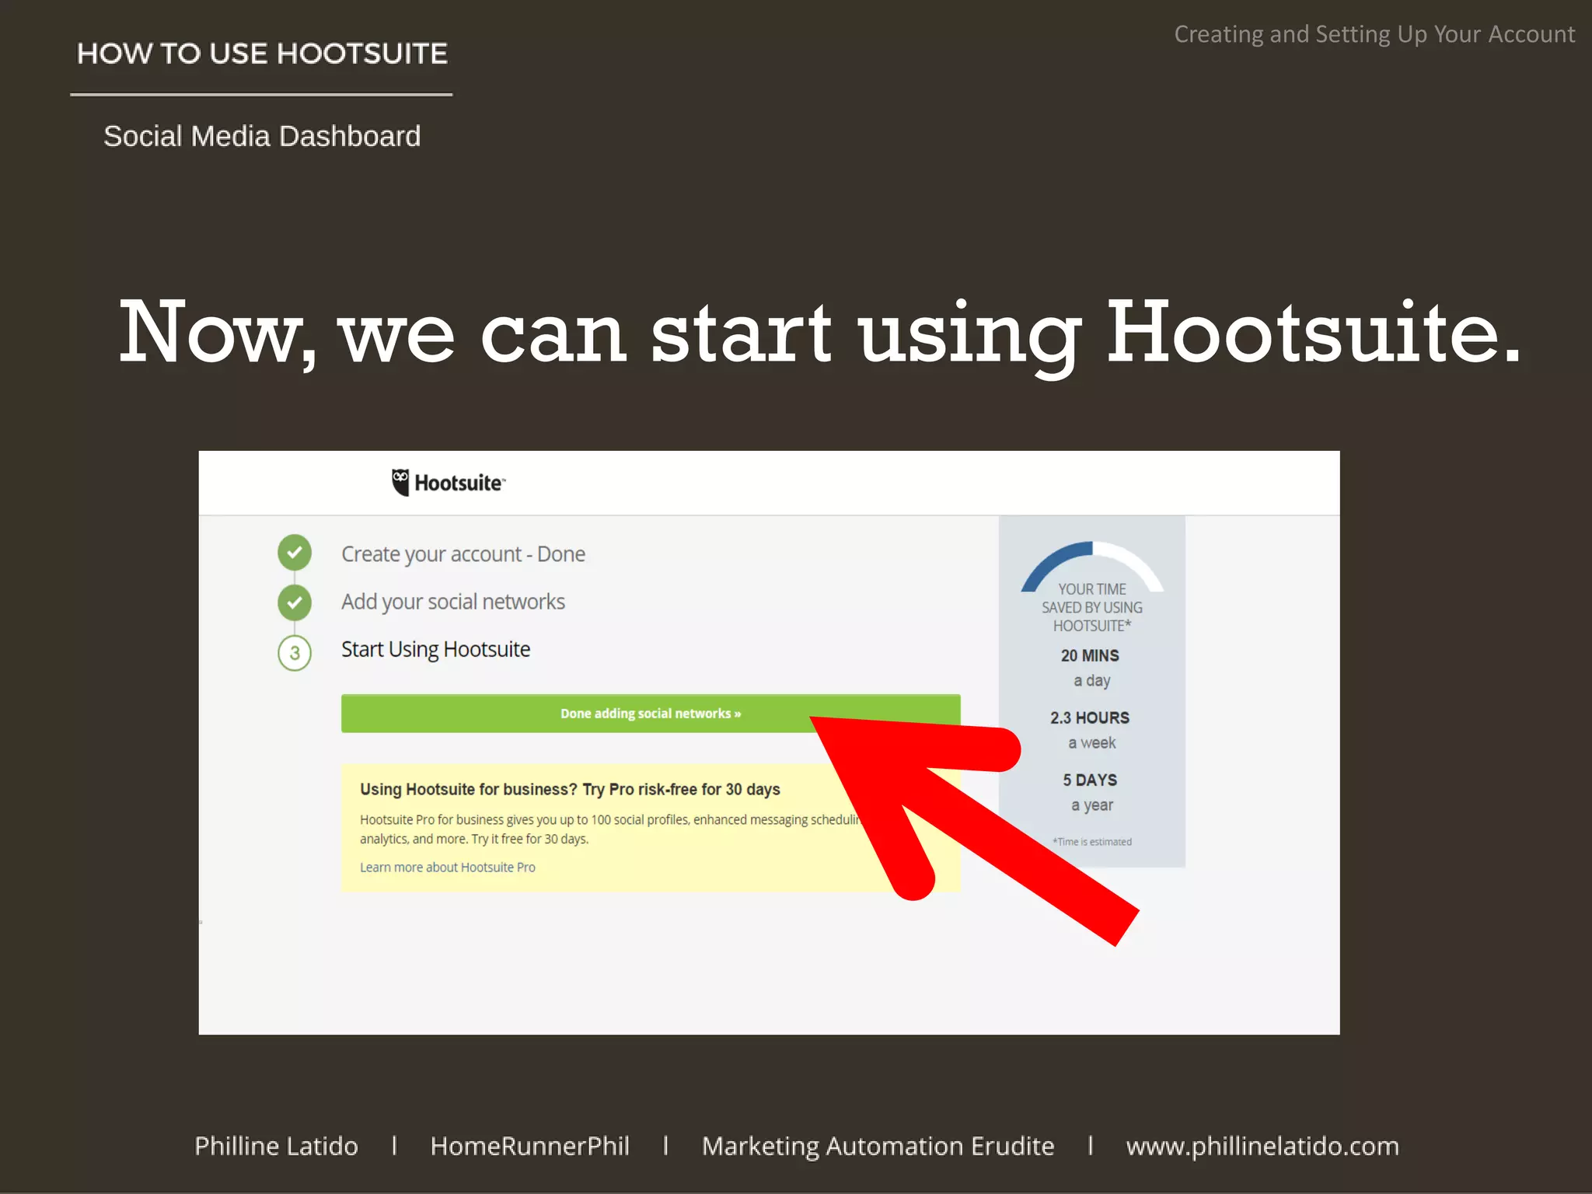Select the Create your account - Done step
The image size is (1592, 1194).
pyautogui.click(x=463, y=554)
